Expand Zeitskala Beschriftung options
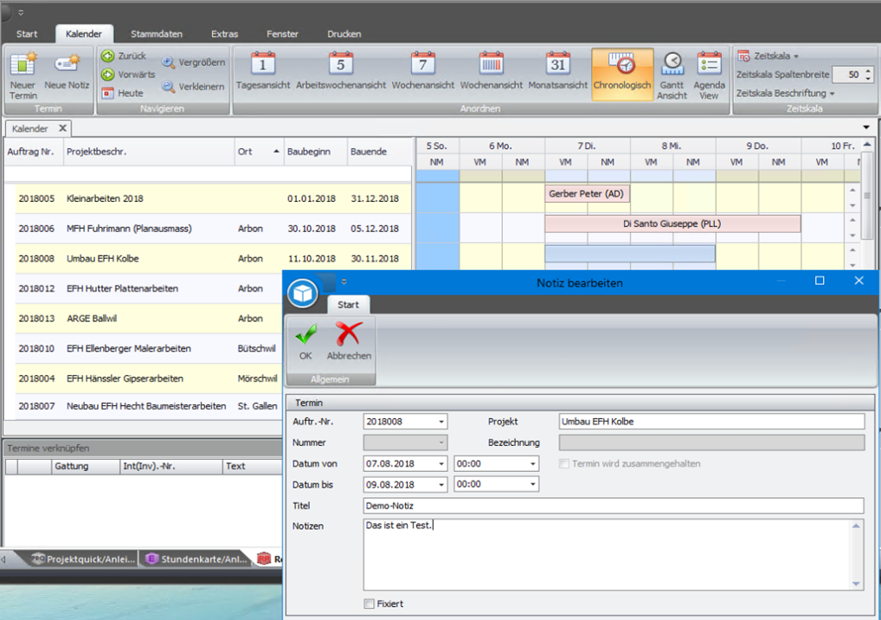881x620 pixels. tap(786, 93)
